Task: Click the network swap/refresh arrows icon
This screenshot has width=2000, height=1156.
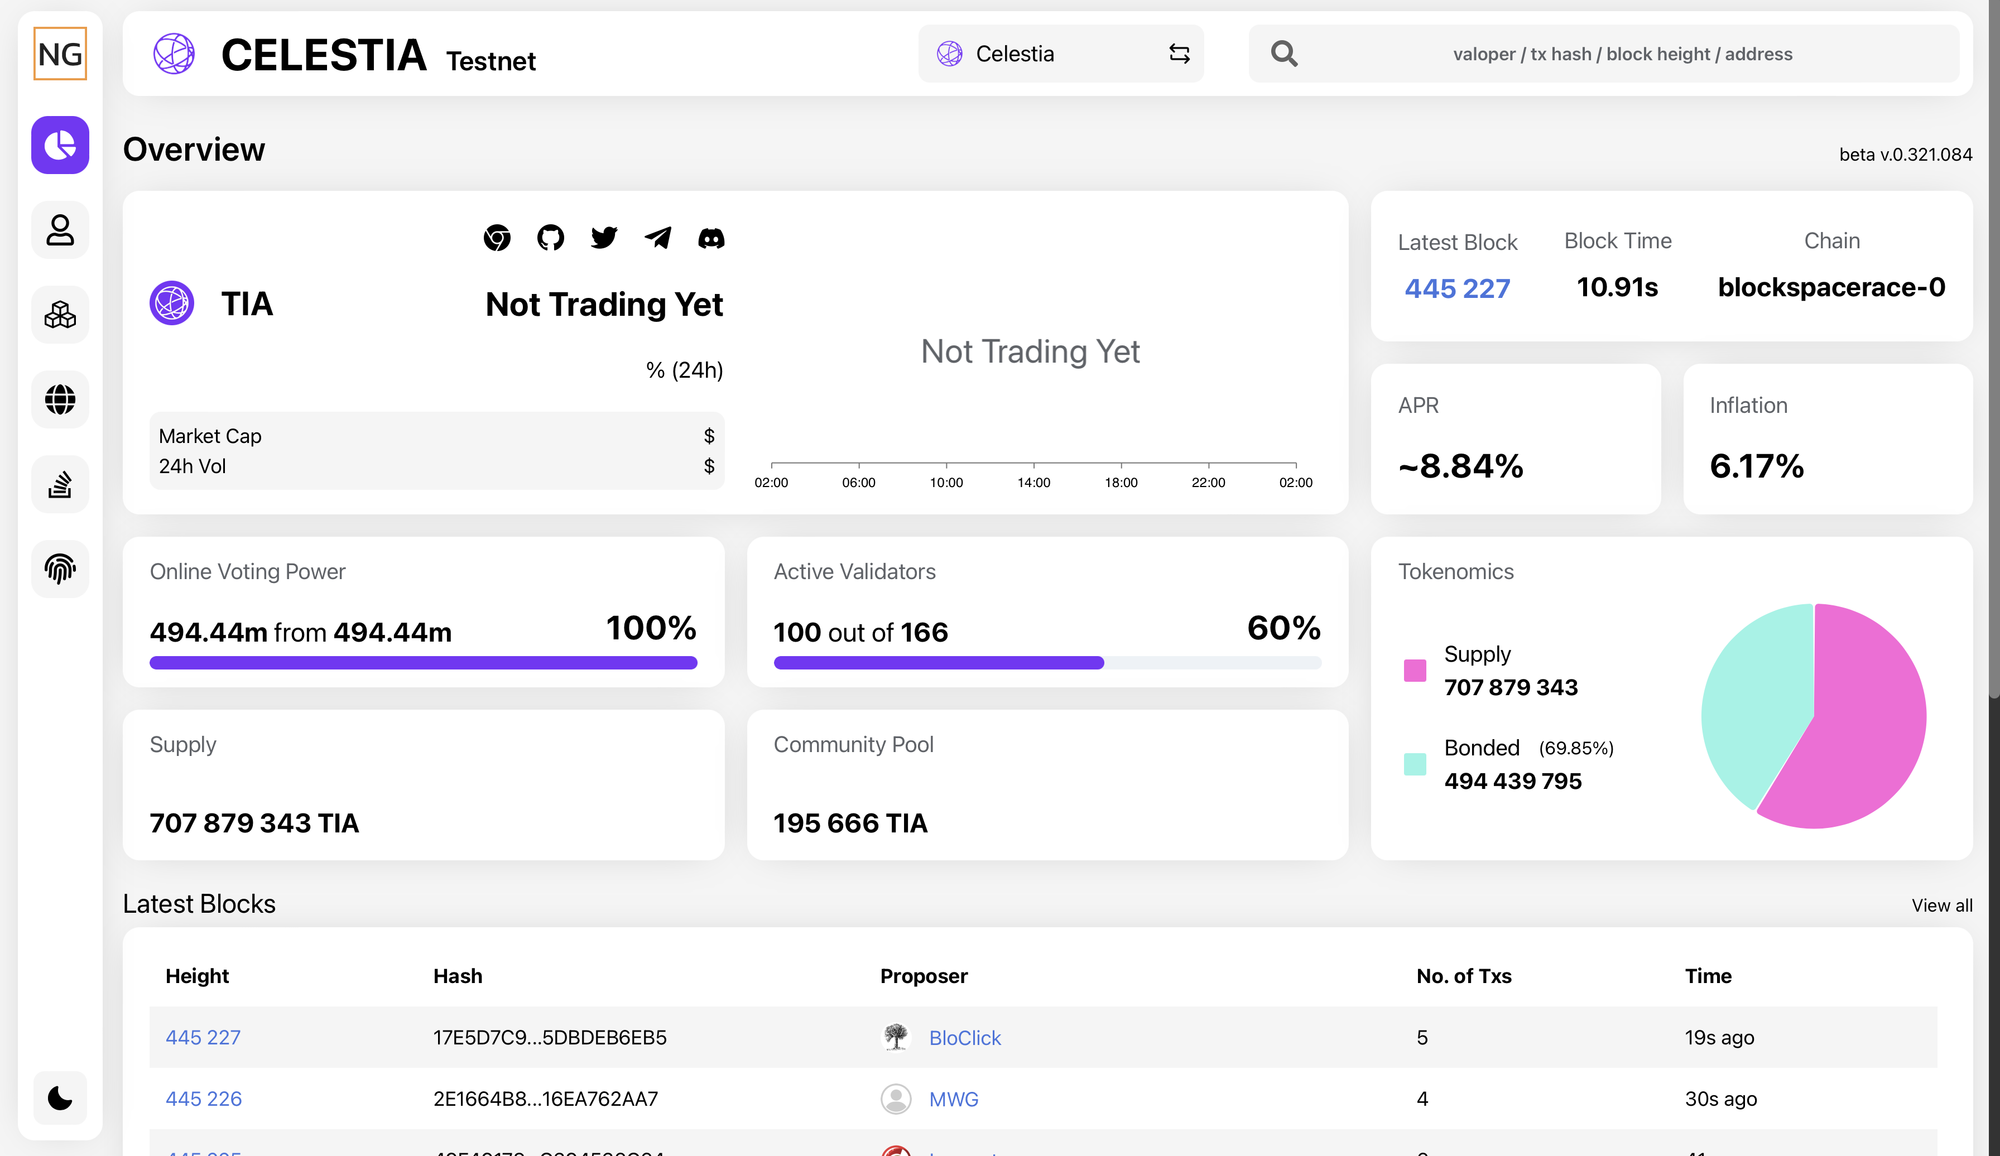Action: tap(1180, 54)
